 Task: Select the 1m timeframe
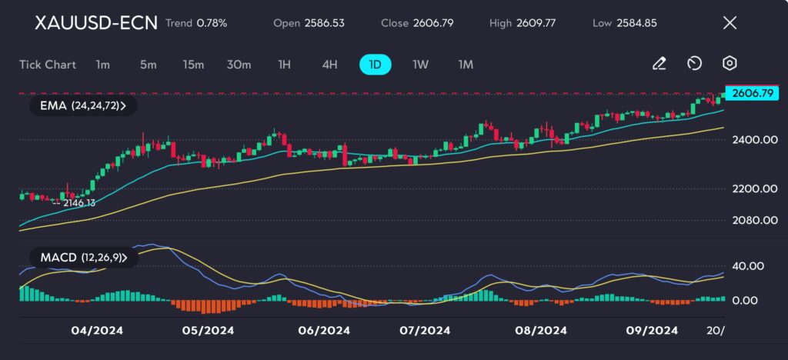click(102, 65)
